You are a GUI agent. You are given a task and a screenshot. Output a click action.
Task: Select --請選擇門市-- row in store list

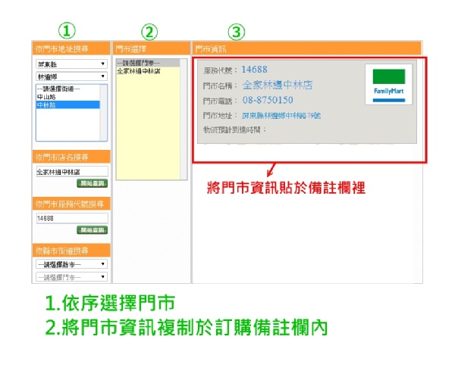click(x=148, y=63)
